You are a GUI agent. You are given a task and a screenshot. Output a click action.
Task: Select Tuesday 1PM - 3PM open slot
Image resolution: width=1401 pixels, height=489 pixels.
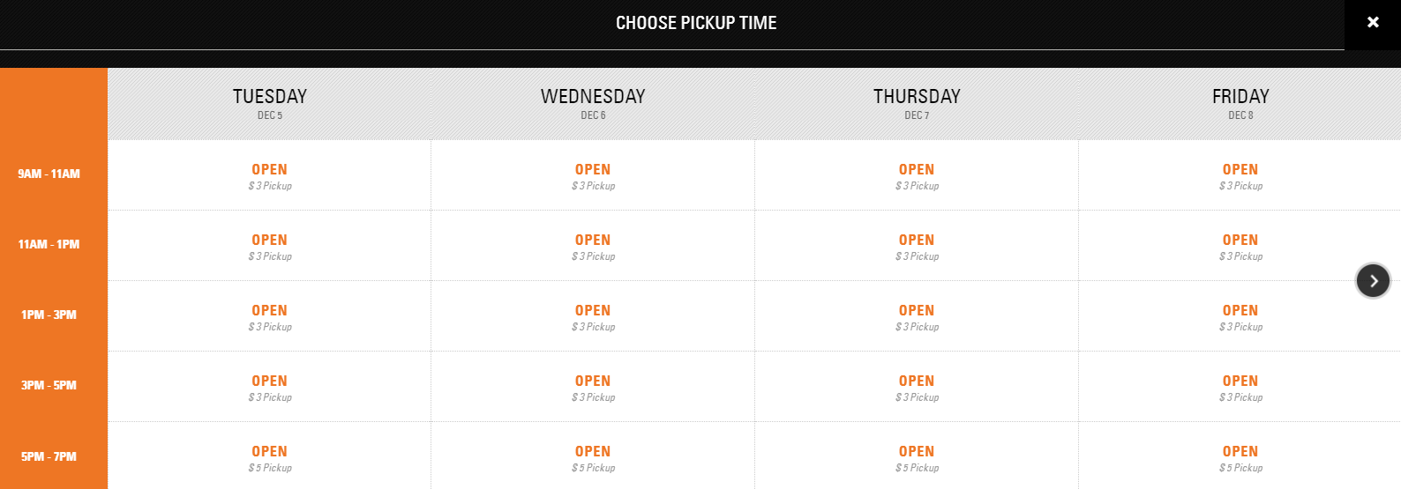point(269,316)
